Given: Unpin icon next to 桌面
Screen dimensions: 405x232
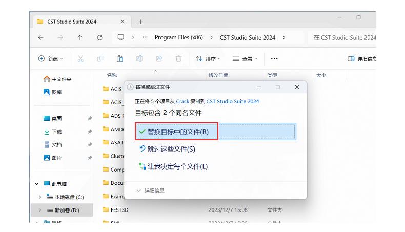Looking at the screenshot, I should coord(90,118).
